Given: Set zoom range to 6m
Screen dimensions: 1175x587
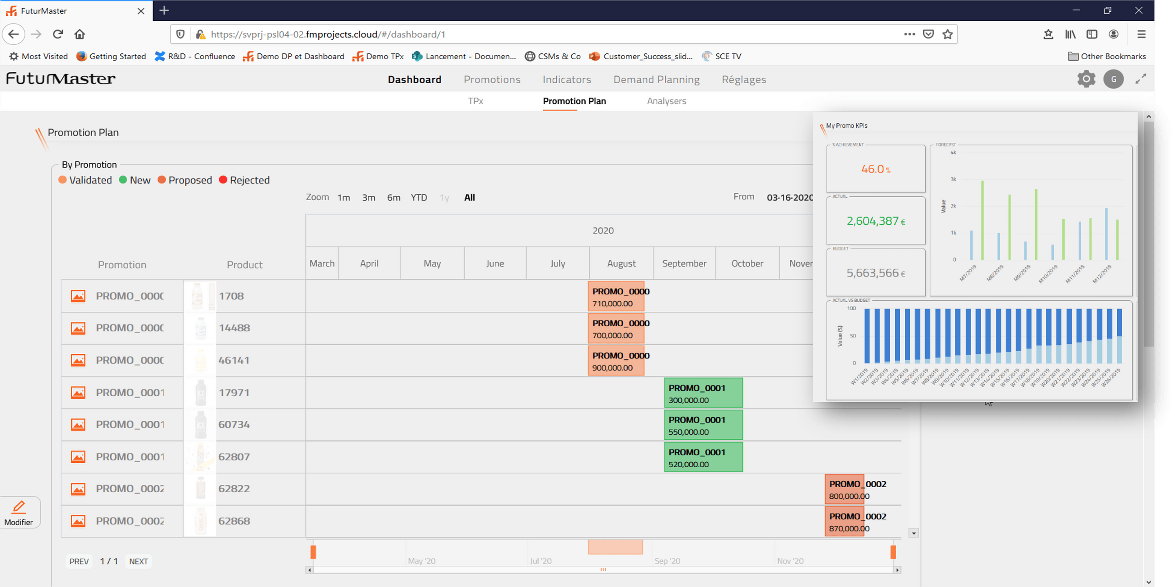Looking at the screenshot, I should (393, 197).
